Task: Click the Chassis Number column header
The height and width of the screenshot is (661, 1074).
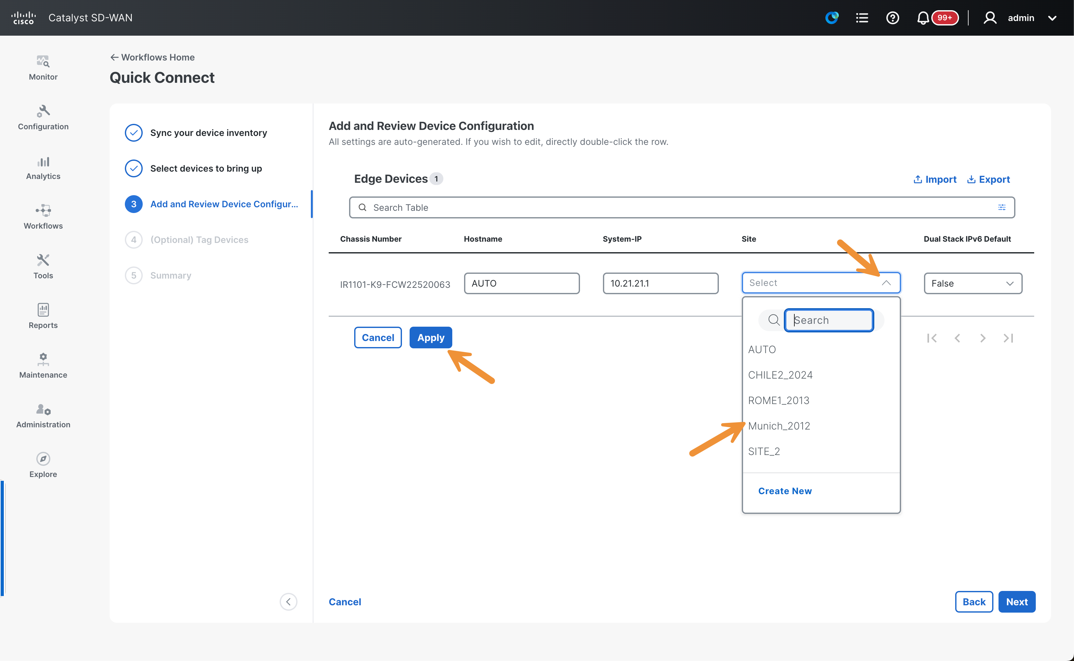Action: point(370,239)
